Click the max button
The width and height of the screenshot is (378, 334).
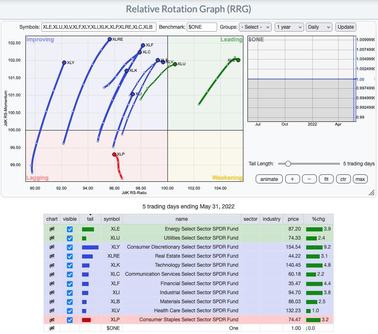coord(360,179)
